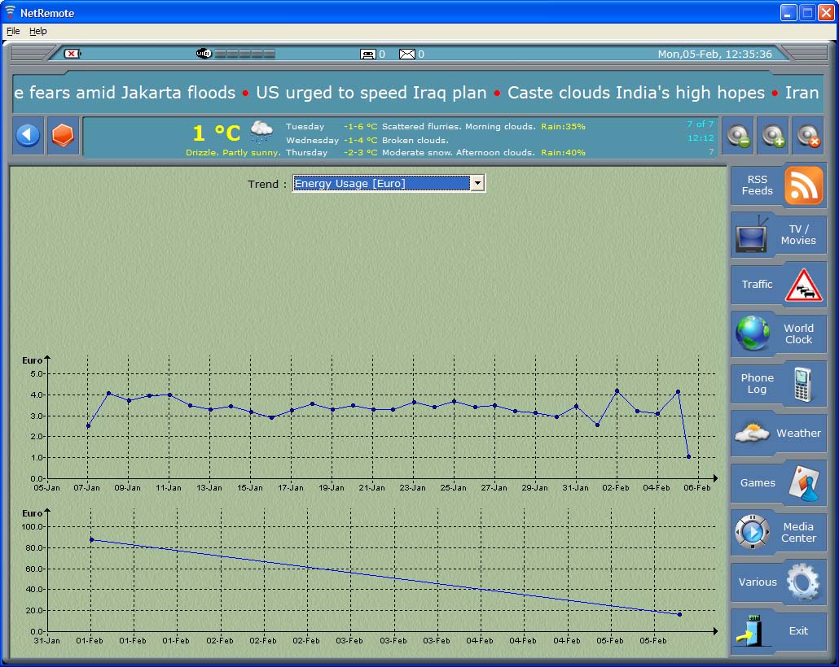Expand the Trend dropdown arrow
Image resolution: width=839 pixels, height=667 pixels.
(477, 184)
